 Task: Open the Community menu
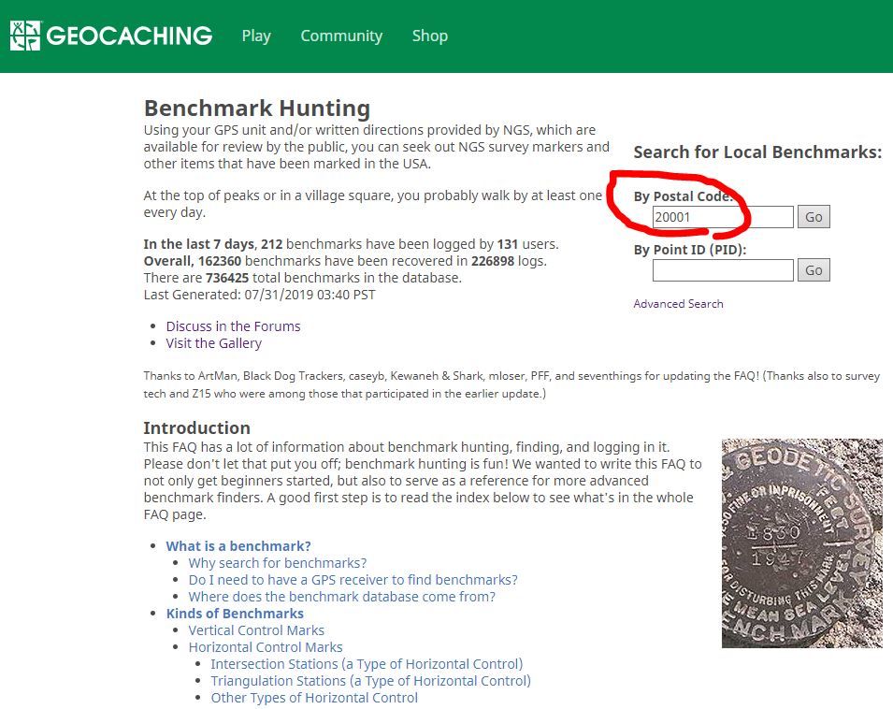[x=341, y=36]
